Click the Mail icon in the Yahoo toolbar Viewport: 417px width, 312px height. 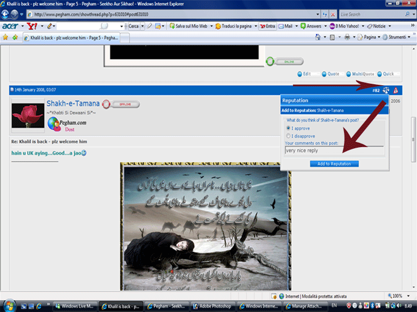pos(285,26)
